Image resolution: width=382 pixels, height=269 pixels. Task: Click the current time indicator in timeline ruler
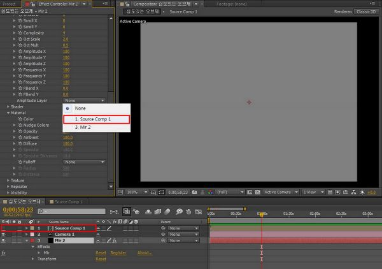[261, 214]
